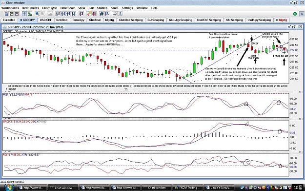Switch to the Usd/Jpy Scalping tab
Screen dimensions: 305x191
point(259,20)
